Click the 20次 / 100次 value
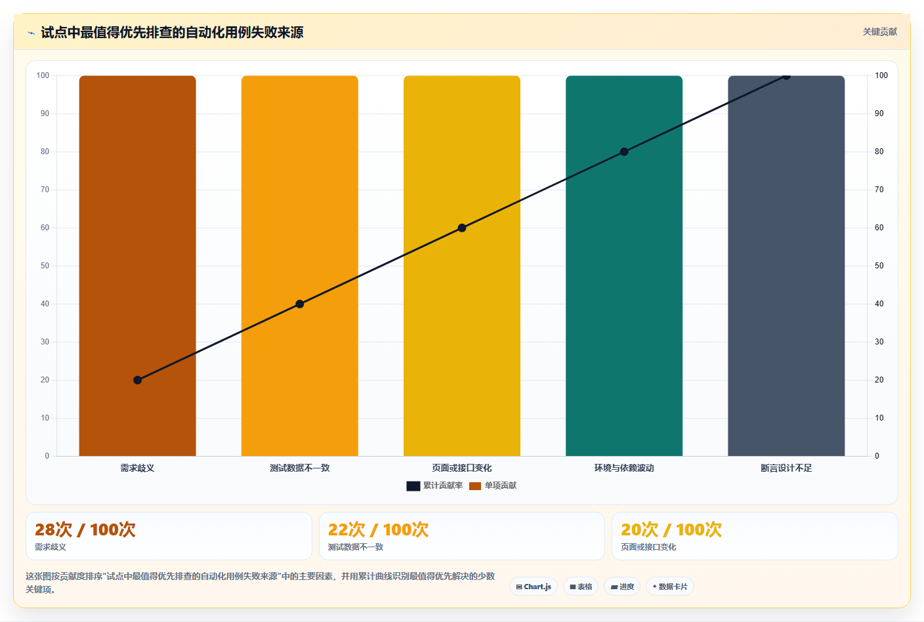 pos(671,529)
